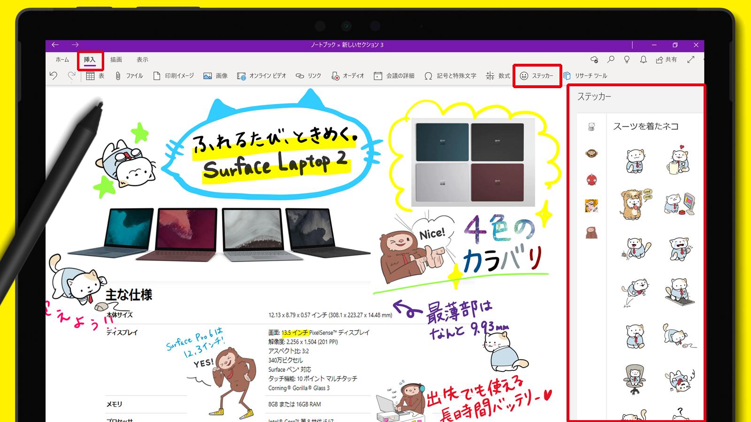Image resolution: width=751 pixels, height=422 pixels.
Task: Insert the cat at computer monitor sticker
Action: click(x=680, y=203)
